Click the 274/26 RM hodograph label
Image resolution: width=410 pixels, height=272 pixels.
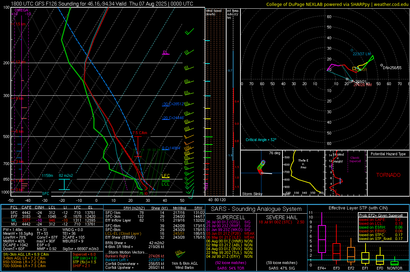pos(363,85)
